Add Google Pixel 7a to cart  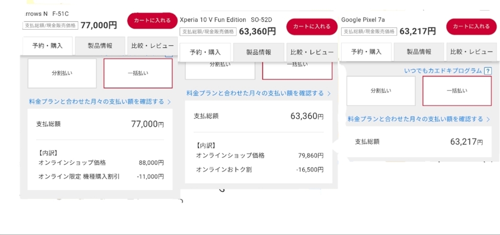coord(471,26)
